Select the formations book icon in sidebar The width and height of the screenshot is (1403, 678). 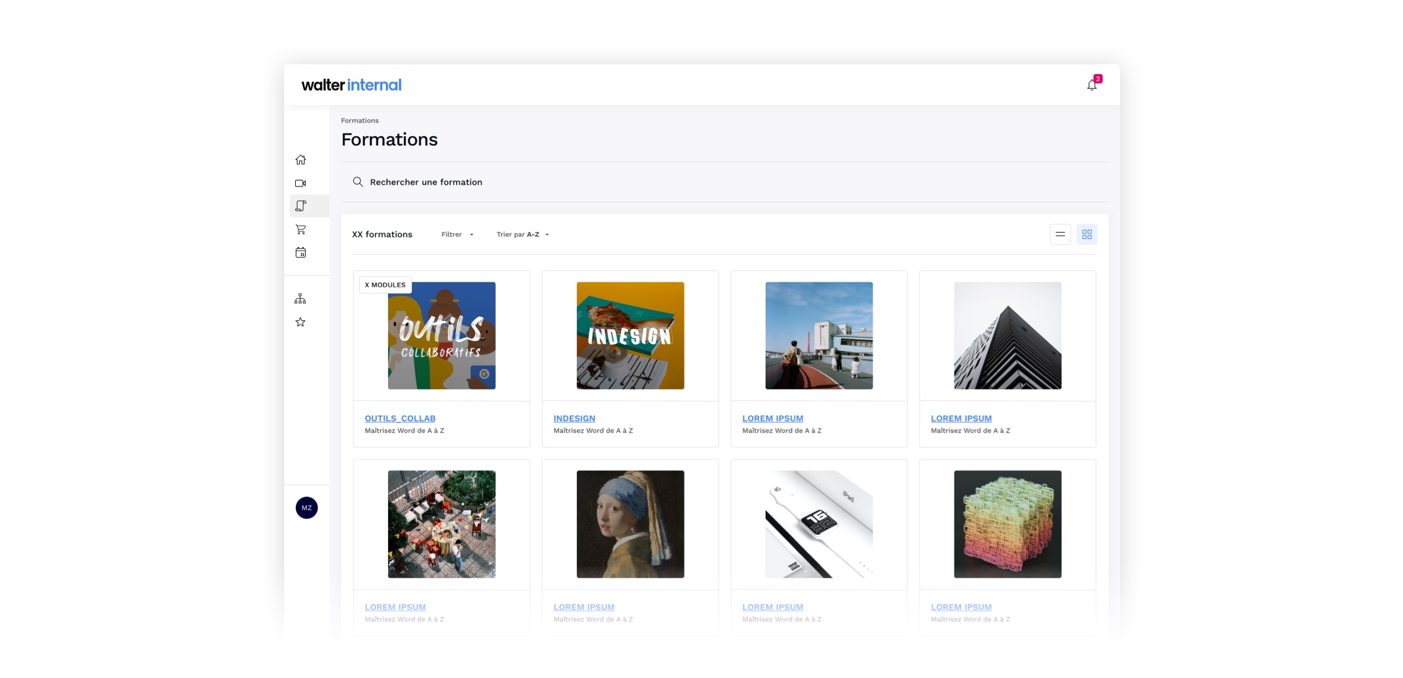[300, 206]
